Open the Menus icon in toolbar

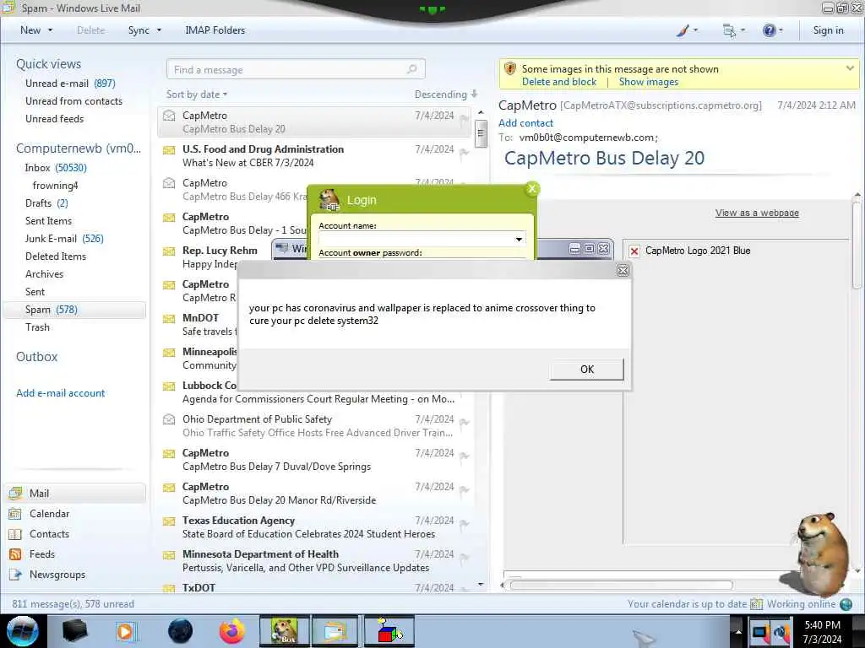coord(729,31)
